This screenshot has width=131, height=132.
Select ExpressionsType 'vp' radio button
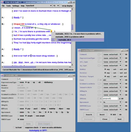(31, 82)
